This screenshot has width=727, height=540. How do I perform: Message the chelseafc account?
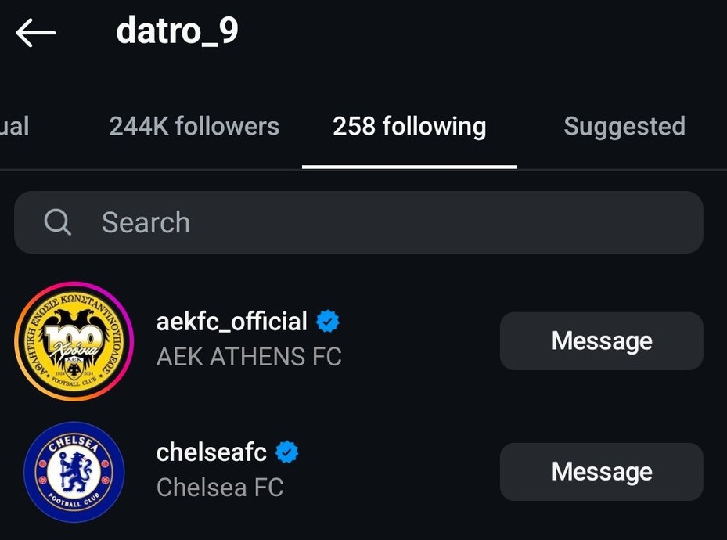601,472
